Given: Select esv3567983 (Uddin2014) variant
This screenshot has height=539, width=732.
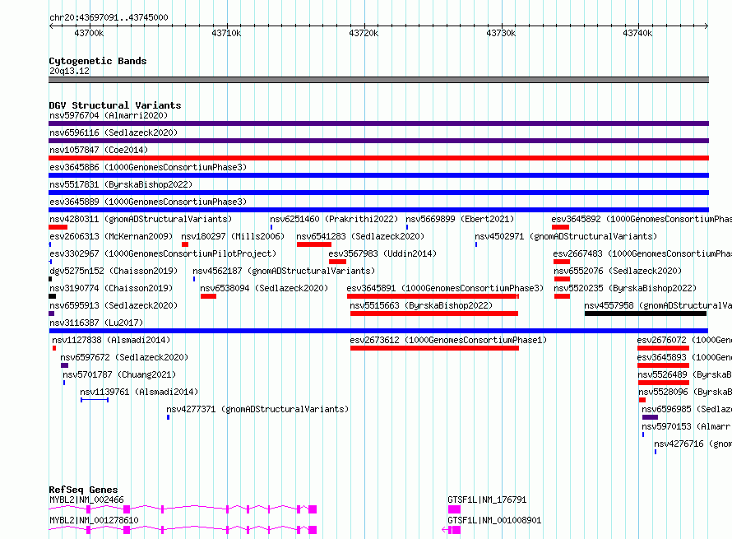Looking at the screenshot, I should pyautogui.click(x=382, y=253).
